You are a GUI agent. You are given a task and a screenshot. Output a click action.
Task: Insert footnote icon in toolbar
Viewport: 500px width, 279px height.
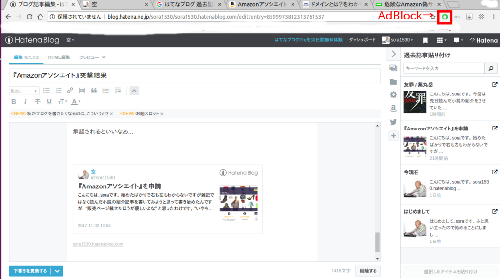(x=118, y=91)
